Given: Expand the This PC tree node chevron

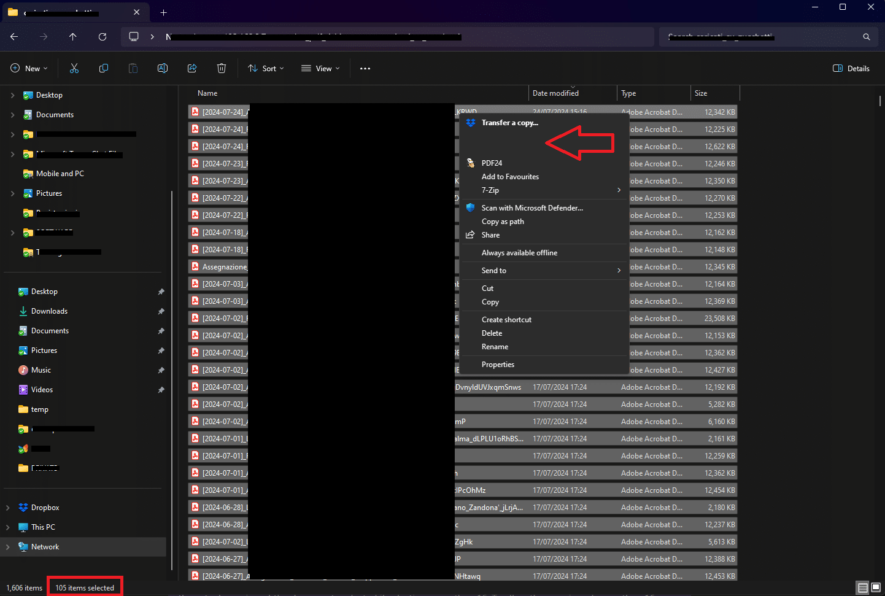Looking at the screenshot, I should click(x=7, y=527).
